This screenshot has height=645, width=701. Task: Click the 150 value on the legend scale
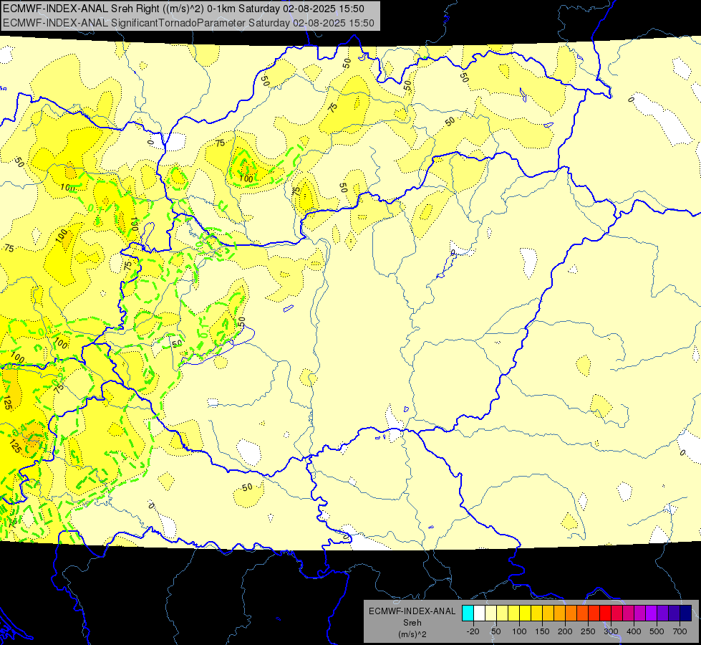[542, 631]
